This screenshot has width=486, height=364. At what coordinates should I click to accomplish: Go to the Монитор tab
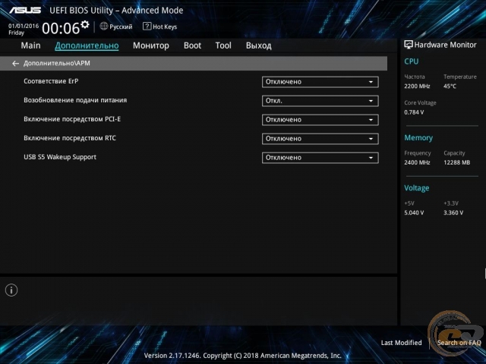[x=151, y=45]
